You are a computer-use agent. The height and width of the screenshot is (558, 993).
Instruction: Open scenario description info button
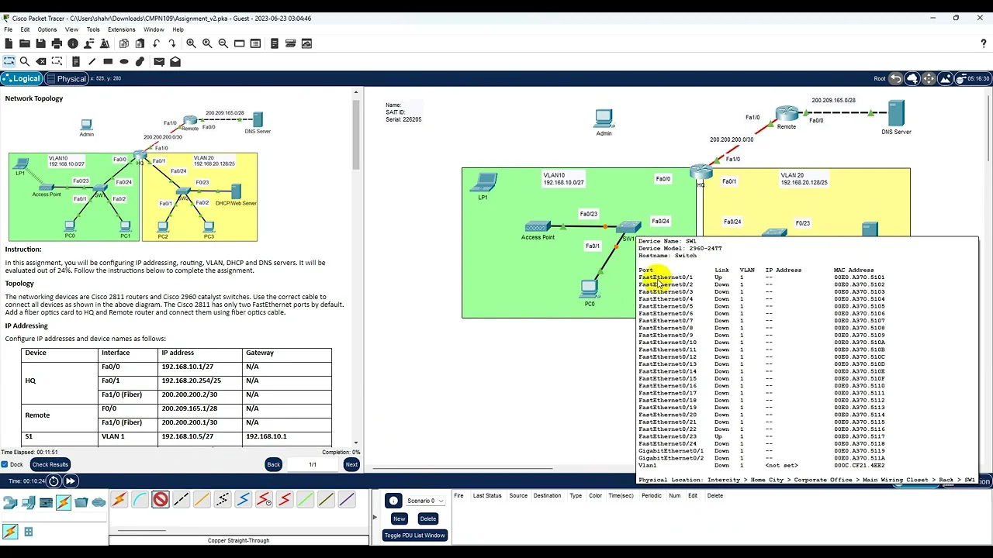click(393, 501)
